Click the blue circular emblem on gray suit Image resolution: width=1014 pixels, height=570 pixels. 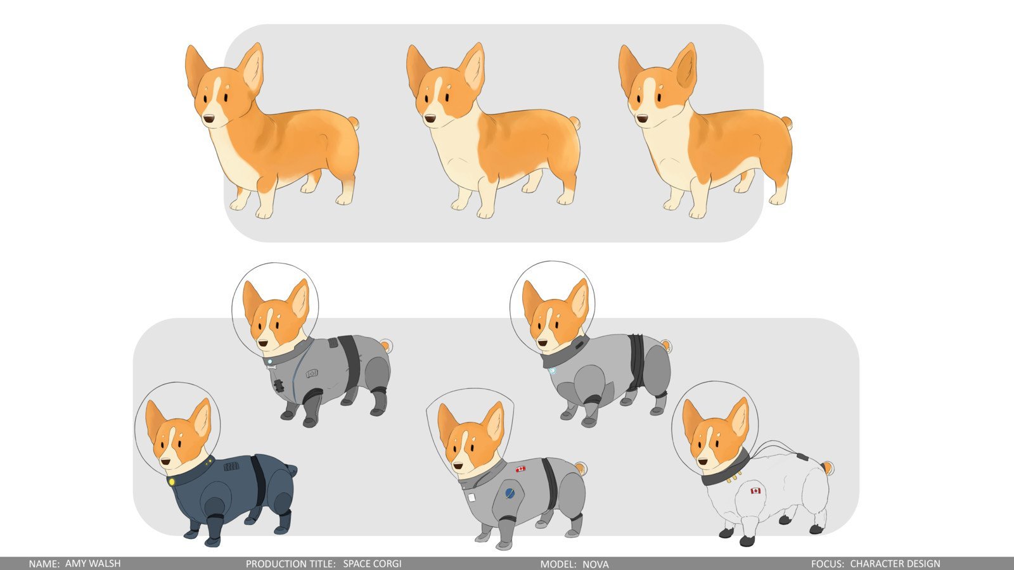[509, 493]
